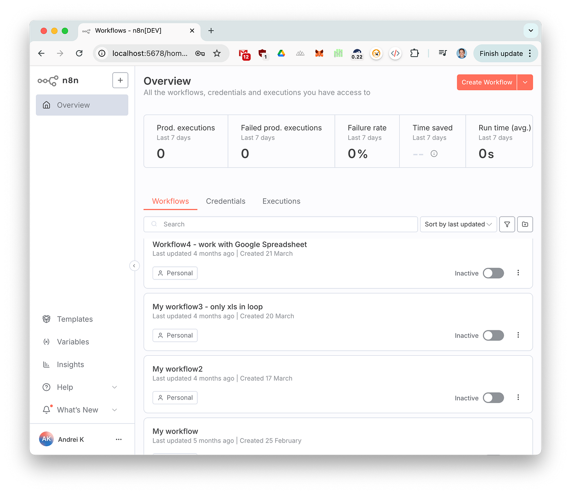Open the 'Sort by last updated' dropdown
Screen dimensions: 571x494
click(458, 224)
